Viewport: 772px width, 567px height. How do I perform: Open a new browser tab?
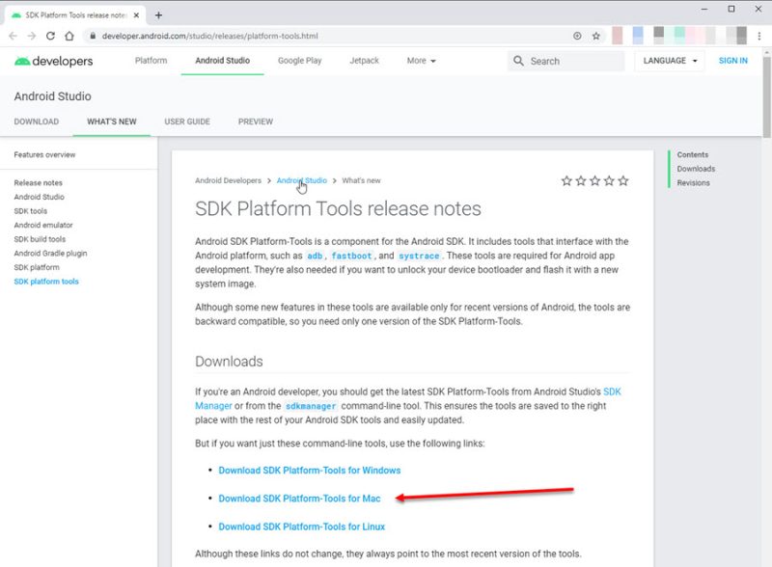pyautogui.click(x=158, y=14)
